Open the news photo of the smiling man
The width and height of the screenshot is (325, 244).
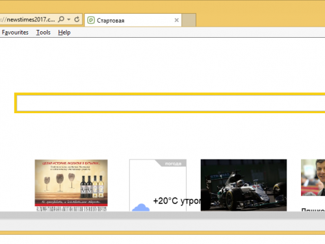click(313, 178)
